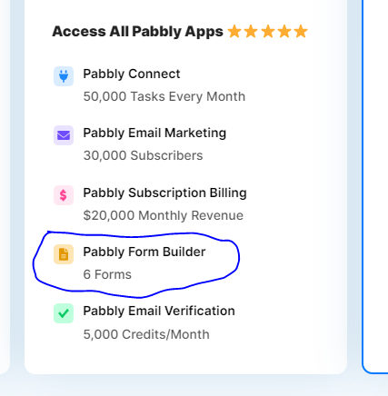Viewport: 388px width, 396px height.
Task: Click the orange document Form Builder icon
Action: point(64,254)
